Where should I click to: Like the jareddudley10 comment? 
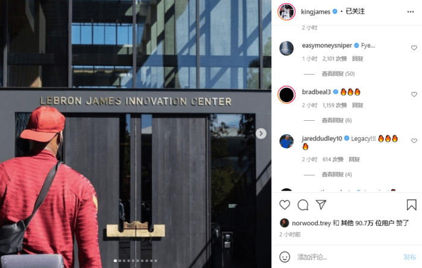[414, 141]
